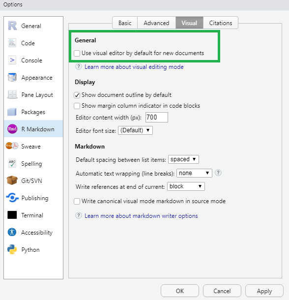Select Git/SVN label in the sidebar
Viewport: 289px width, 300px height.
(31, 181)
